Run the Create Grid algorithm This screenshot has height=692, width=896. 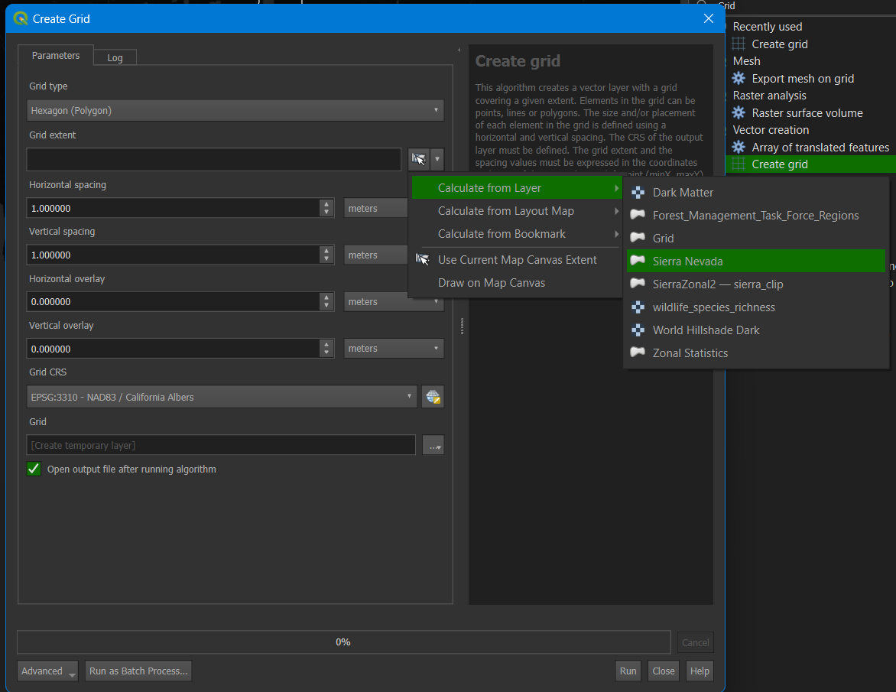click(628, 671)
